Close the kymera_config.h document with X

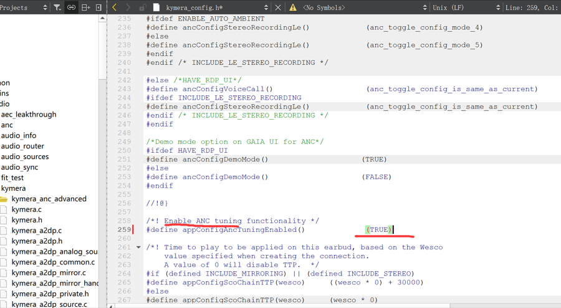point(277,7)
